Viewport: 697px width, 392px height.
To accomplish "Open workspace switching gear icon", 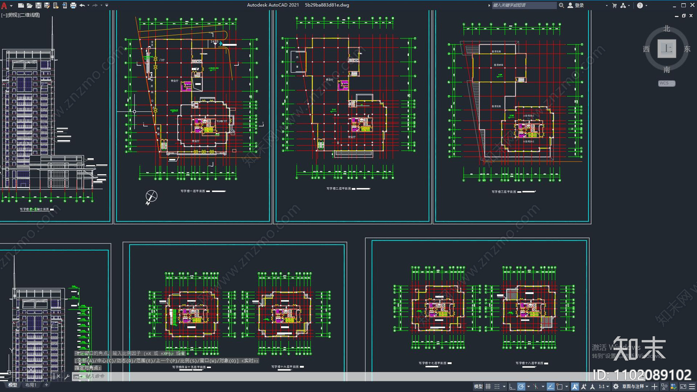I will pyautogui.click(x=616, y=386).
